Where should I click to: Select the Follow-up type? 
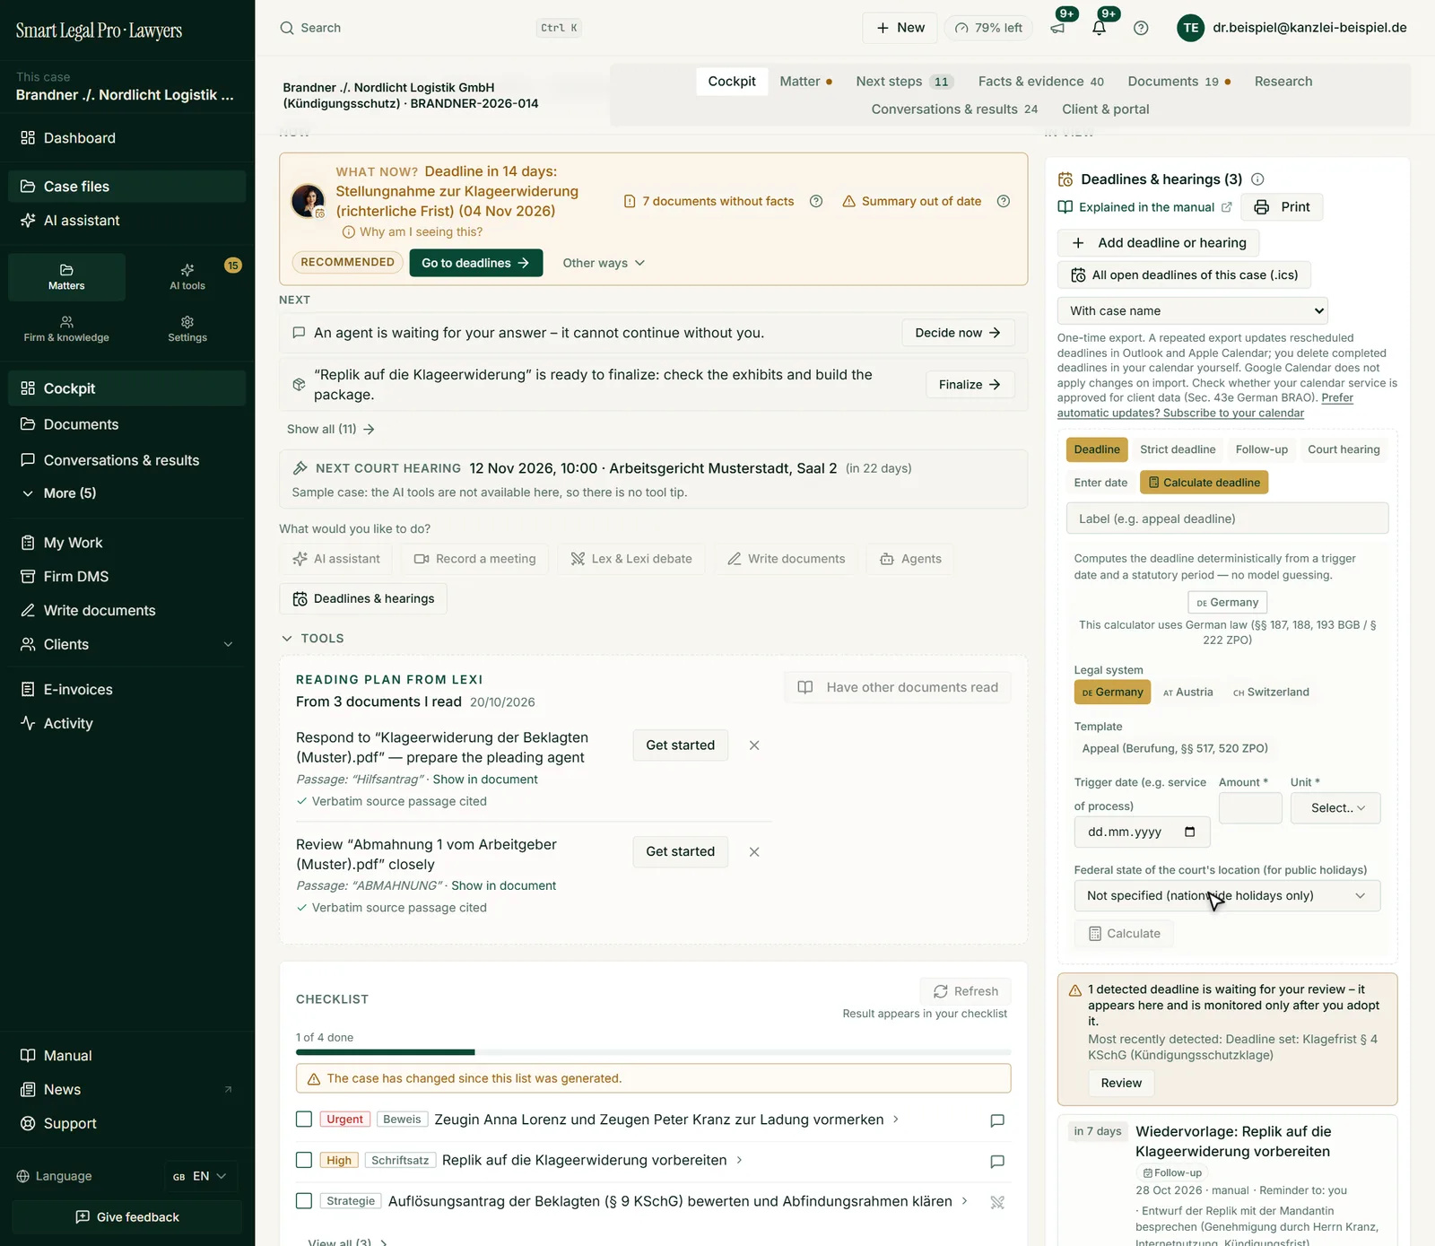pos(1261,449)
